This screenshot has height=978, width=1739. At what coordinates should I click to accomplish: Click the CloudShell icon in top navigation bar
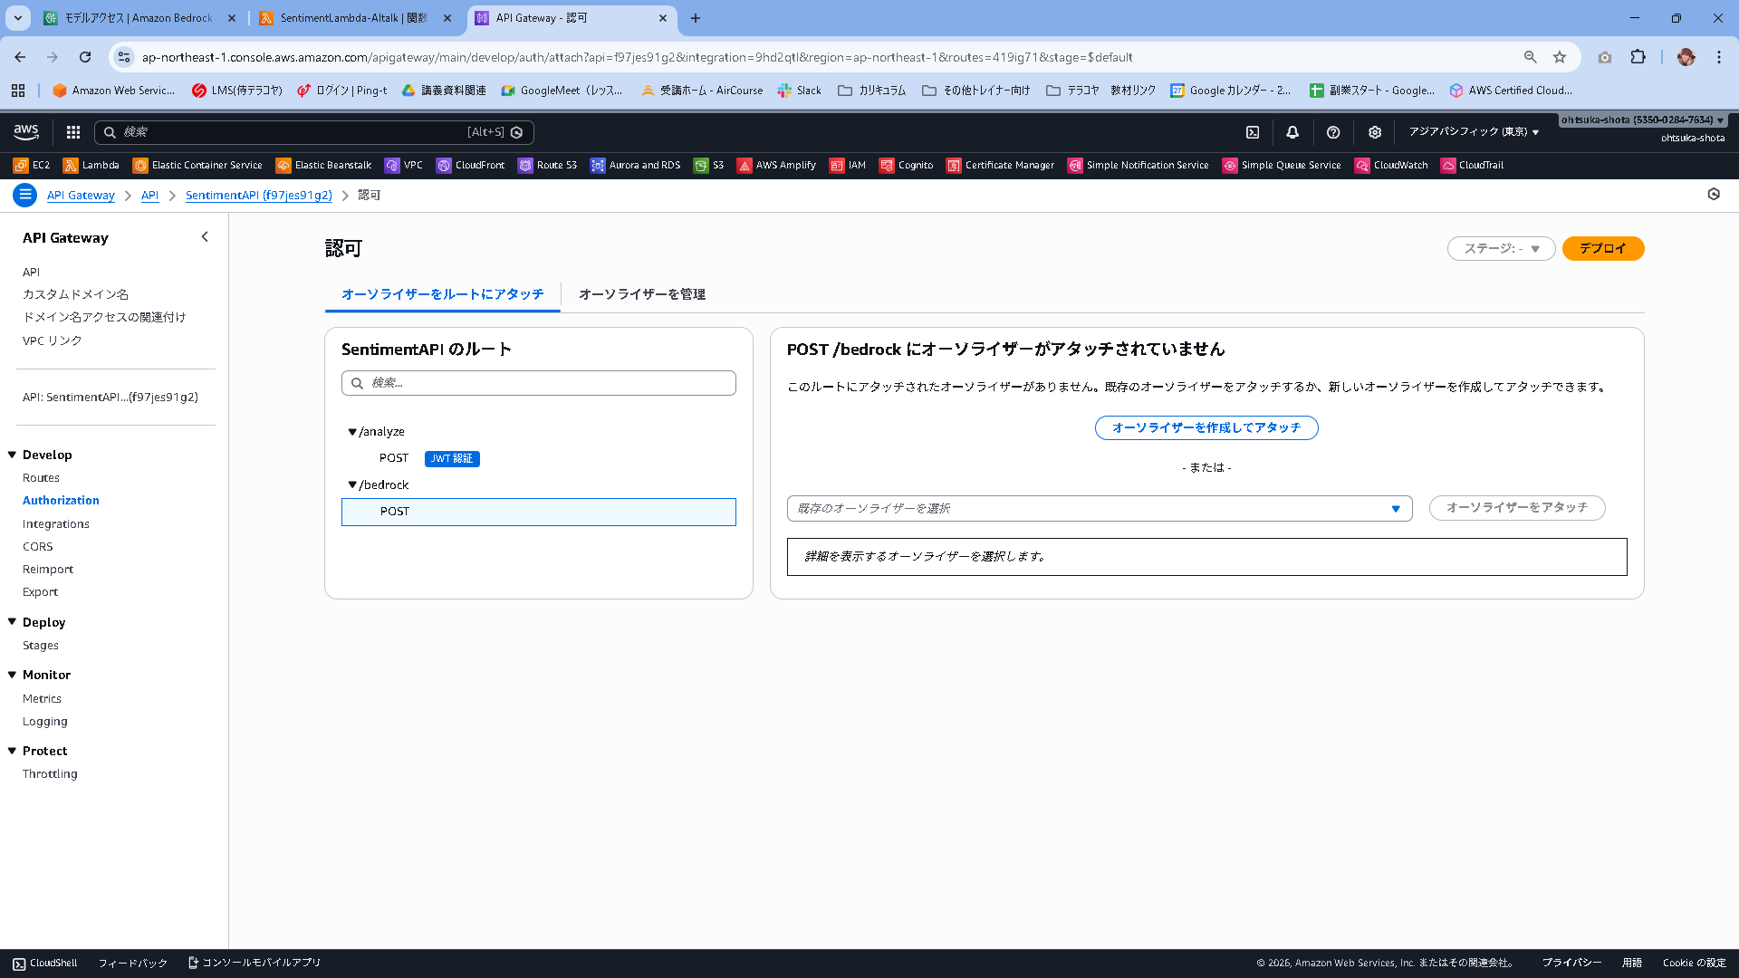click(1253, 132)
